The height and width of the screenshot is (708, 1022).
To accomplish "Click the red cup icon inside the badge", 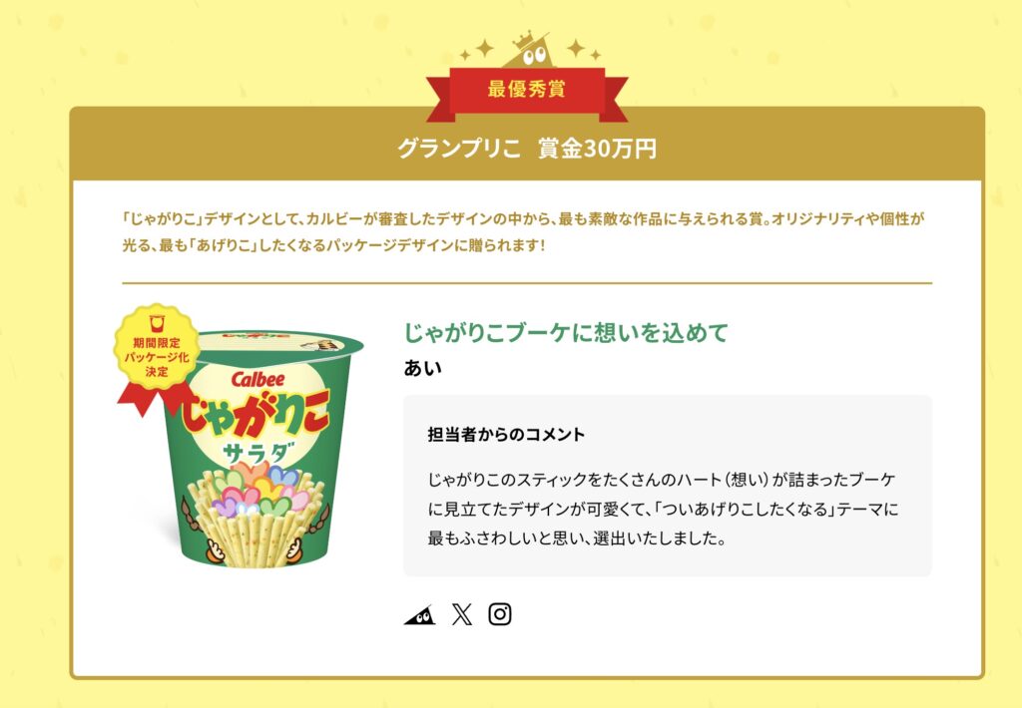I will coord(157,324).
